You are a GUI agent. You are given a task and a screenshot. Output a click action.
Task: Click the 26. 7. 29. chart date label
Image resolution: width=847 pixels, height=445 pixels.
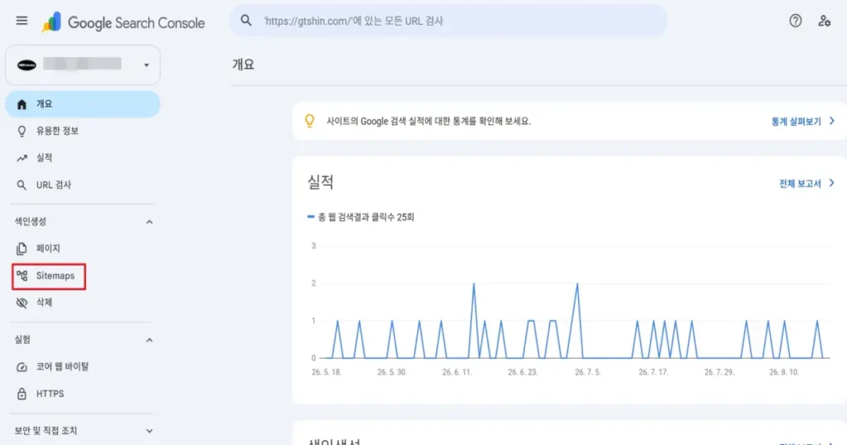(x=719, y=372)
